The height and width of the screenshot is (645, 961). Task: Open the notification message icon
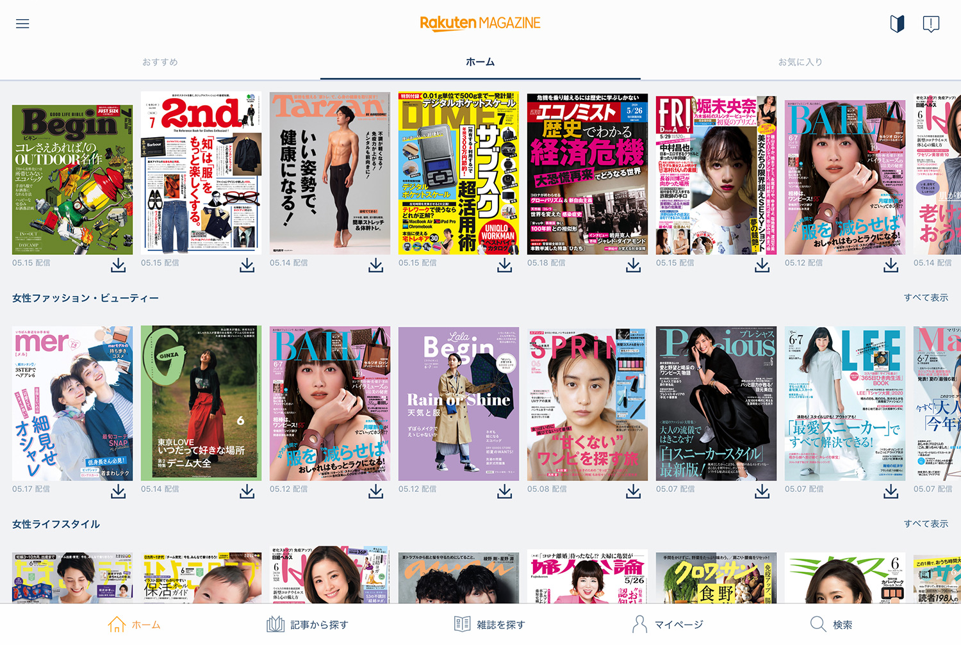click(931, 24)
